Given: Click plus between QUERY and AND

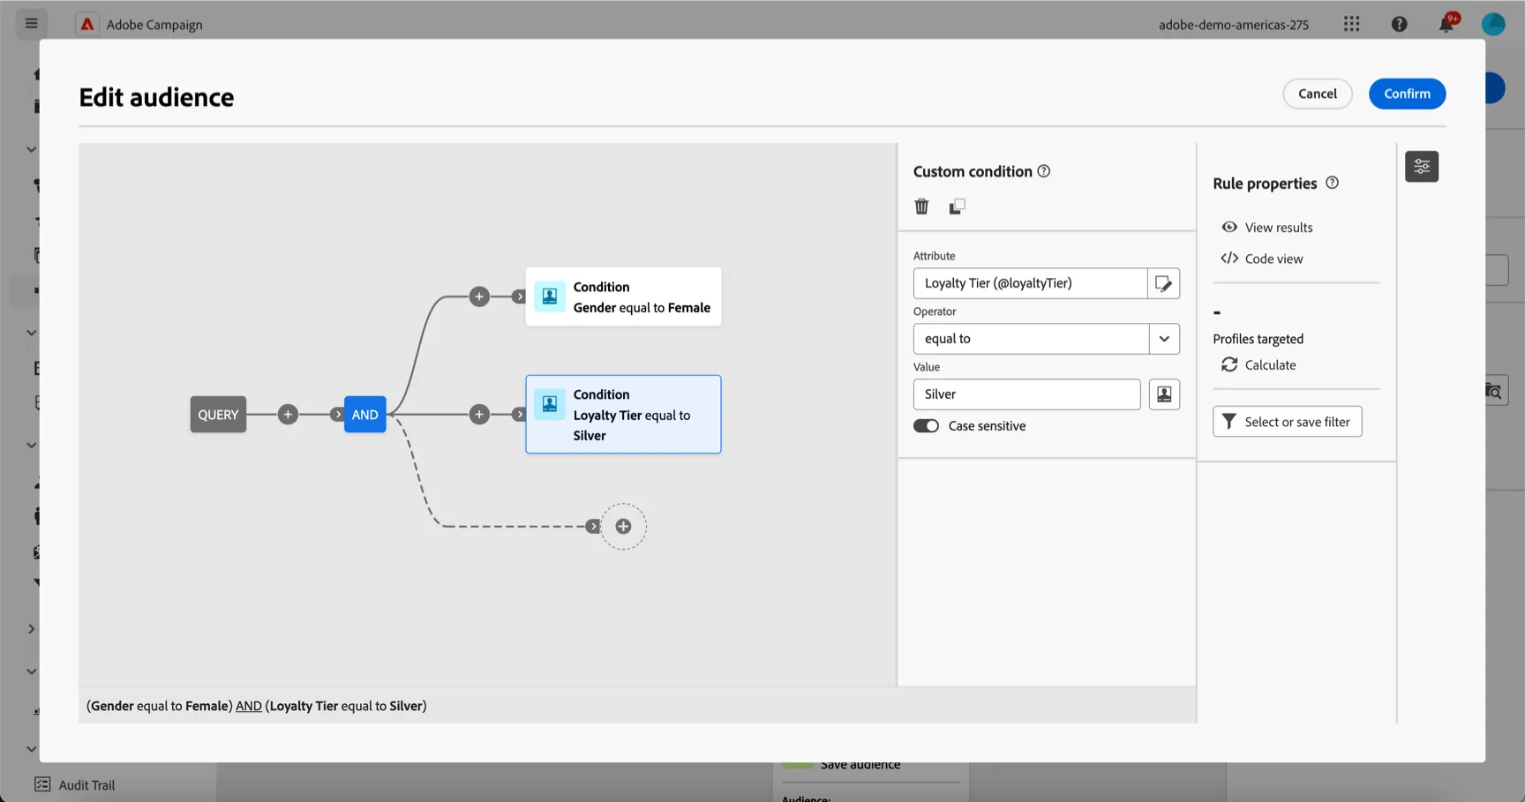Looking at the screenshot, I should point(288,415).
